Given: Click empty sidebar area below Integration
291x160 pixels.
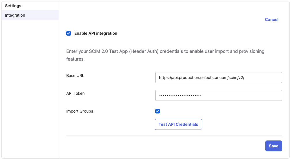Looking at the screenshot, I should tap(30, 86).
